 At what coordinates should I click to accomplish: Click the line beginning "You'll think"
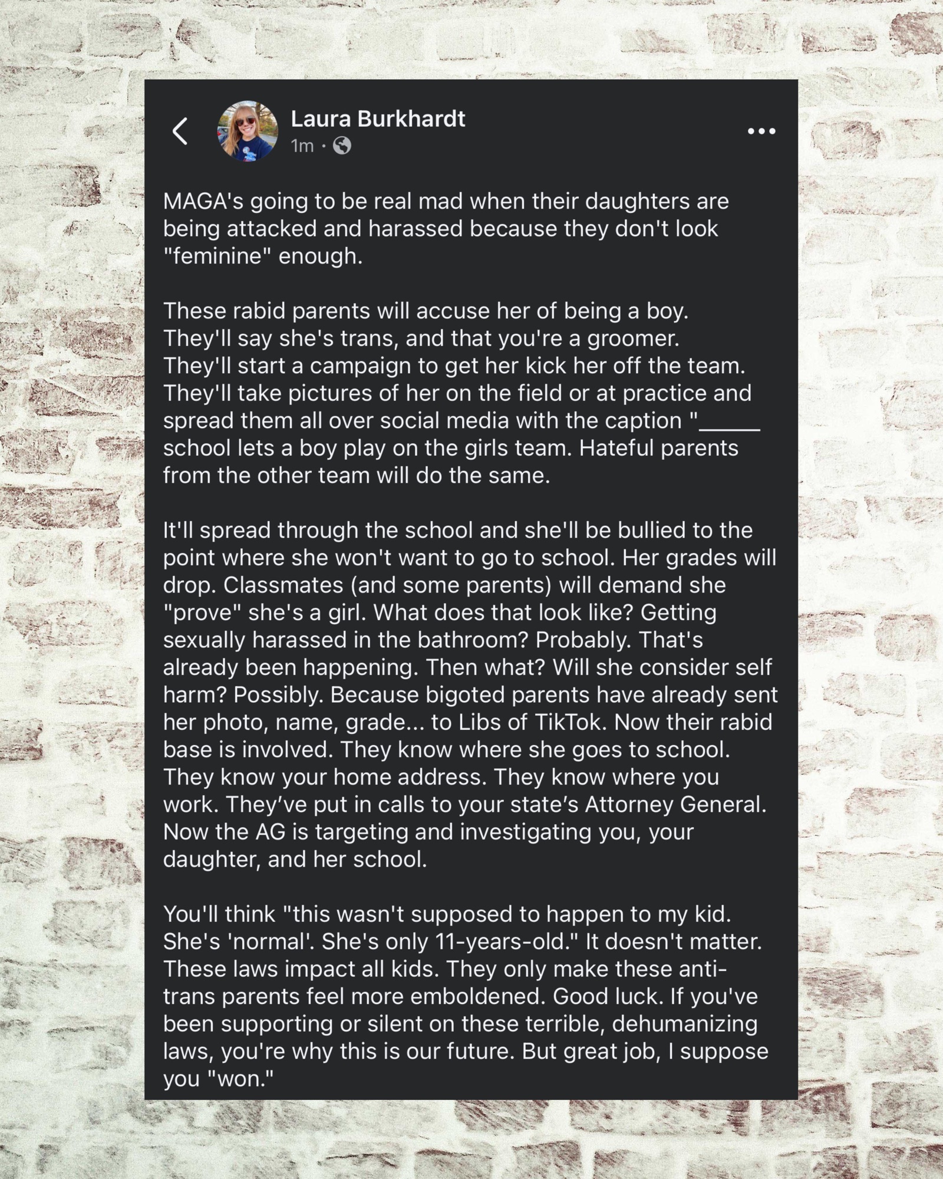(447, 914)
